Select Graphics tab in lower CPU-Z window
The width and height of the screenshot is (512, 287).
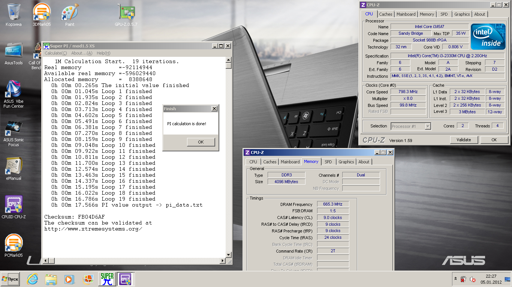pos(346,162)
